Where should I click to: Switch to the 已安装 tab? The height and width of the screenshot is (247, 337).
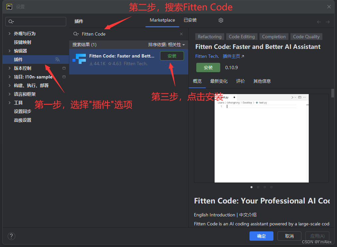tap(190, 20)
